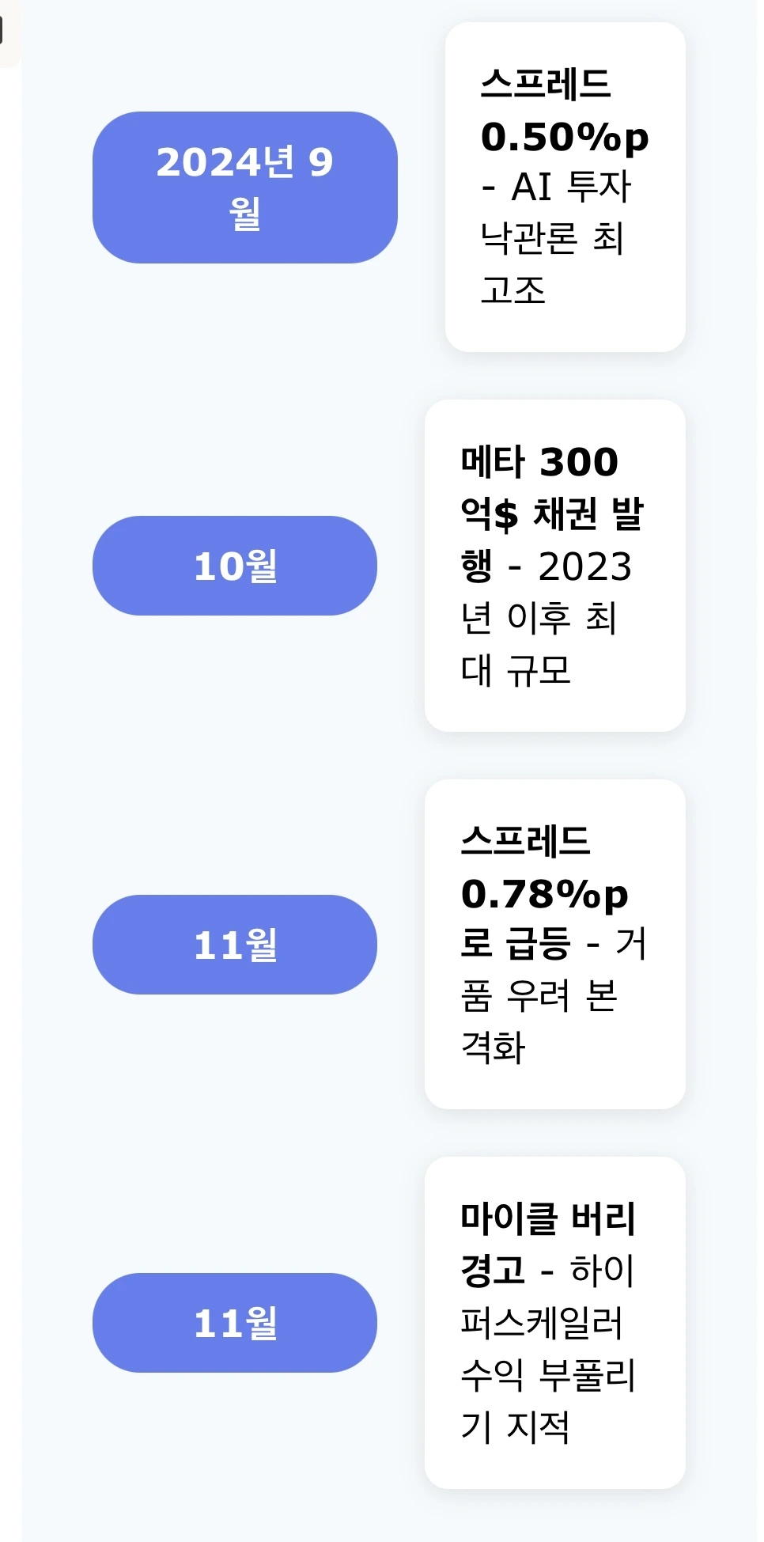
Task: Click the 11월 pill beside the 0.78%p spread card
Action: tap(235, 945)
